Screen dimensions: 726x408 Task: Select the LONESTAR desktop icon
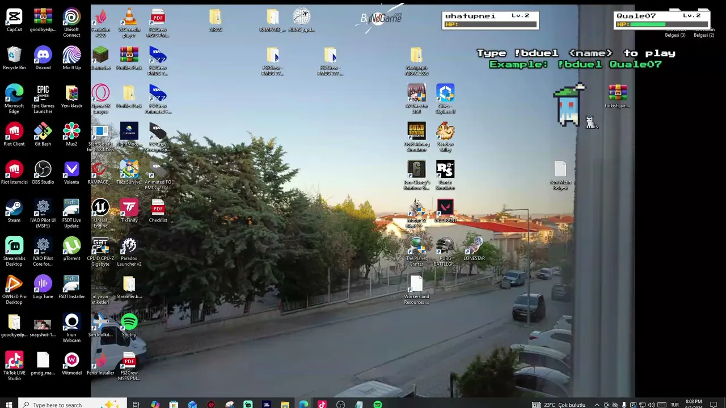[474, 249]
